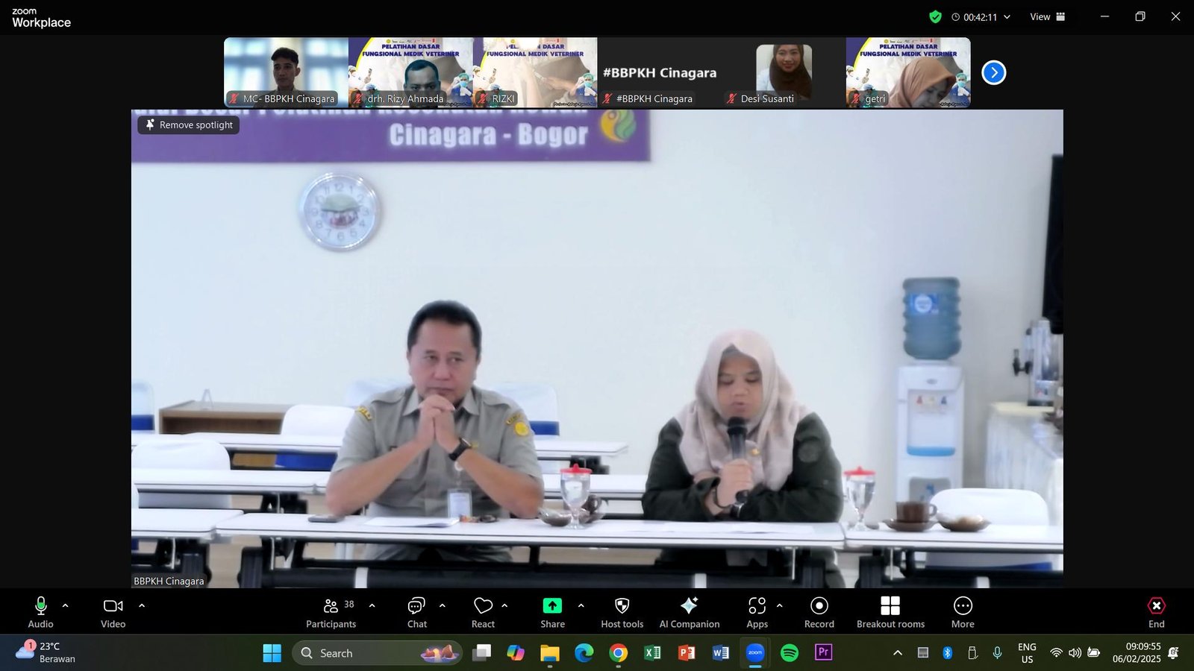End the meeting
1194x671 pixels.
point(1156,612)
